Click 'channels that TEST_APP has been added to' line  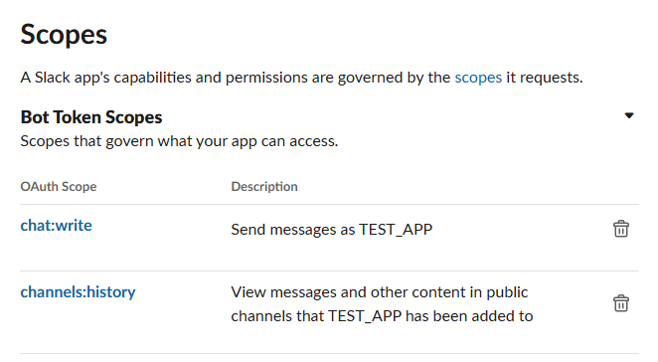[x=382, y=316]
